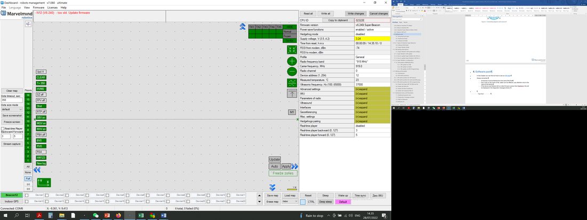Click the Save screenshot button
This screenshot has height=220, width=587.
[x=12, y=115]
